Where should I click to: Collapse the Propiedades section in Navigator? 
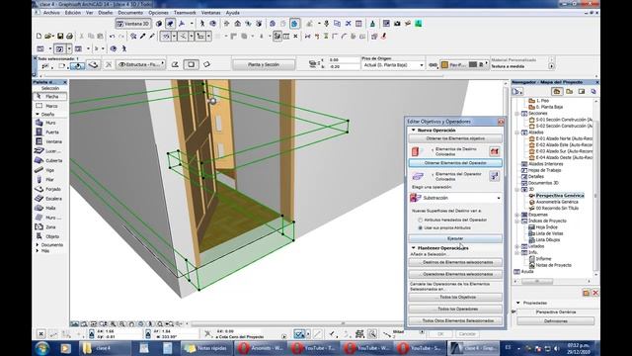pos(517,303)
